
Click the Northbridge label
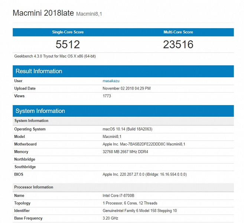point(25,159)
